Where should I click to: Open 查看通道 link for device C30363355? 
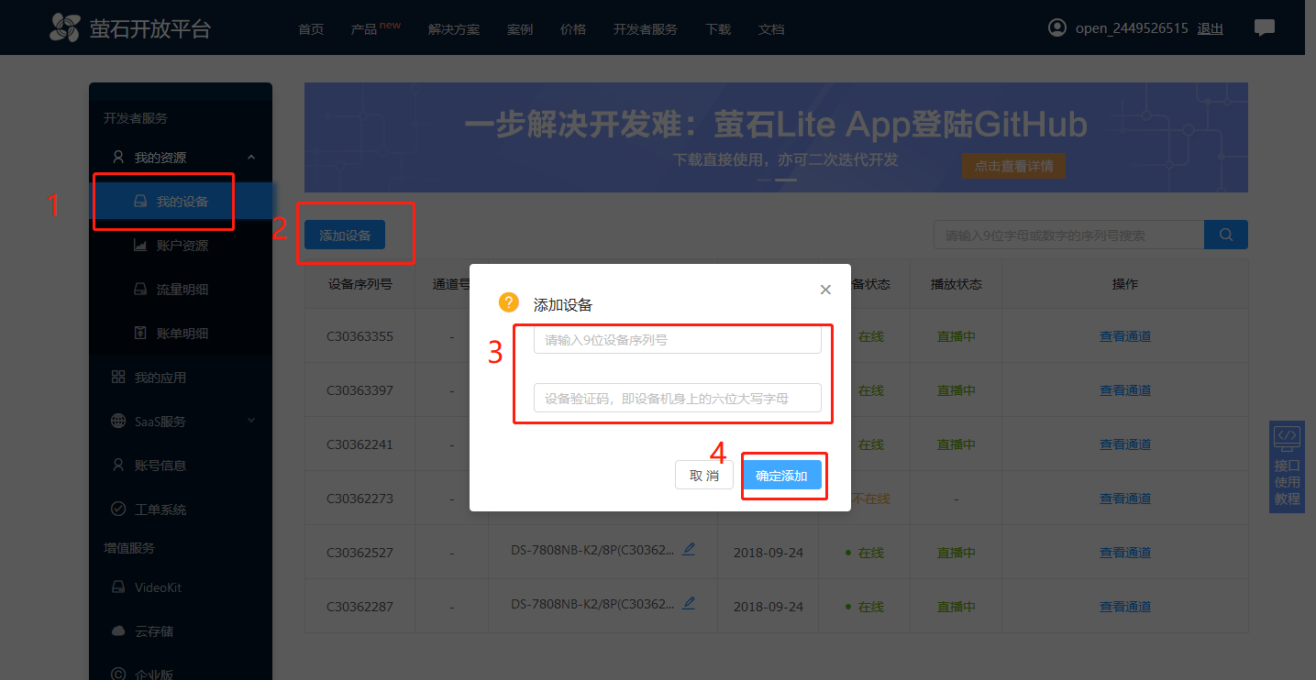pyautogui.click(x=1125, y=335)
